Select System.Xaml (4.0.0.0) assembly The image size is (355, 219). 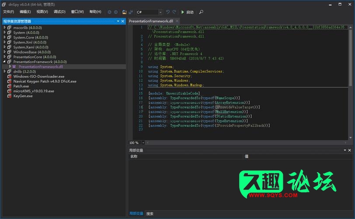pos(31,47)
